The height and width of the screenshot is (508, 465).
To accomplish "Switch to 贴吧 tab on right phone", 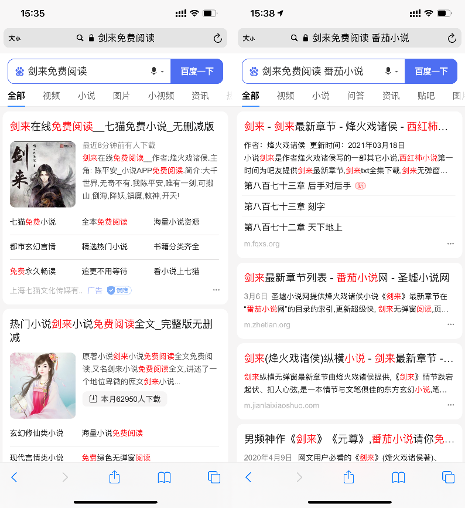I will (426, 96).
